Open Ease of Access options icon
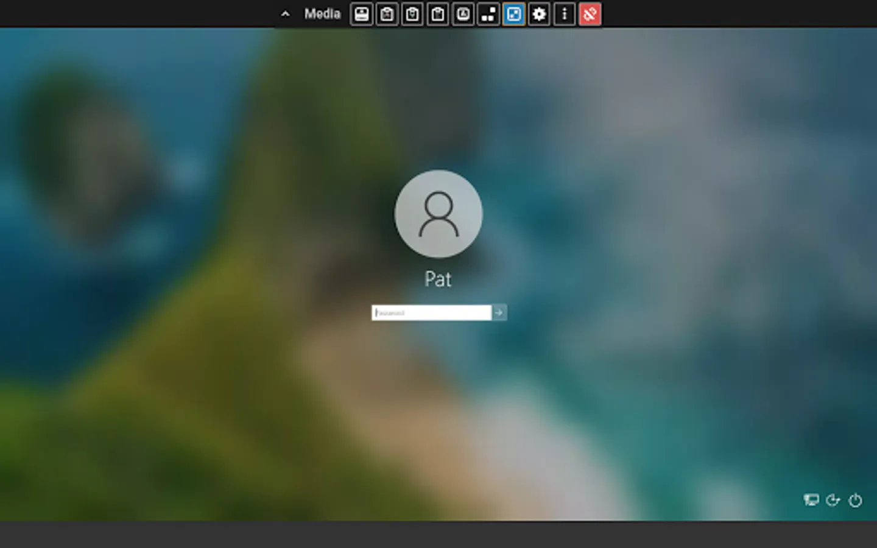The width and height of the screenshot is (877, 548). click(x=833, y=500)
